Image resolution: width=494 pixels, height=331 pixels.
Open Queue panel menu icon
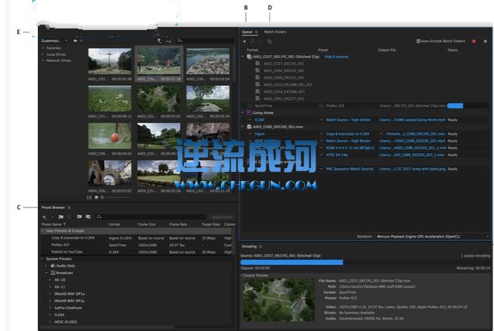[x=256, y=32]
